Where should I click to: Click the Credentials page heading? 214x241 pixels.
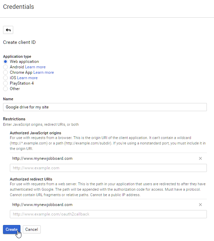(x=19, y=7)
